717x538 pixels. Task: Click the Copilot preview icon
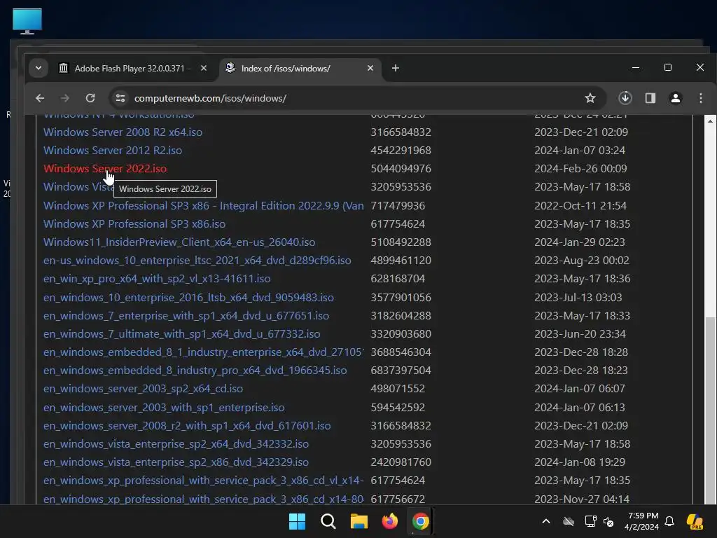pyautogui.click(x=695, y=521)
